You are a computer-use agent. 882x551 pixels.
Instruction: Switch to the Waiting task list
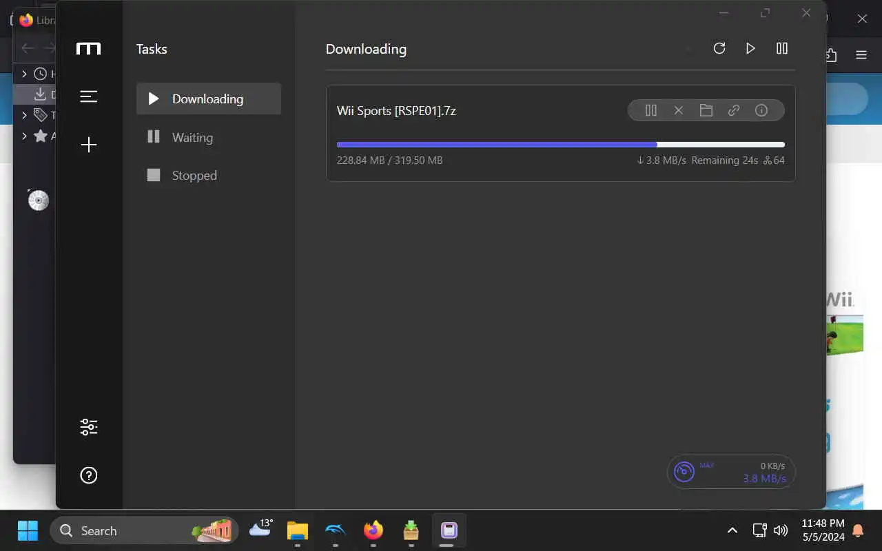[x=209, y=137]
